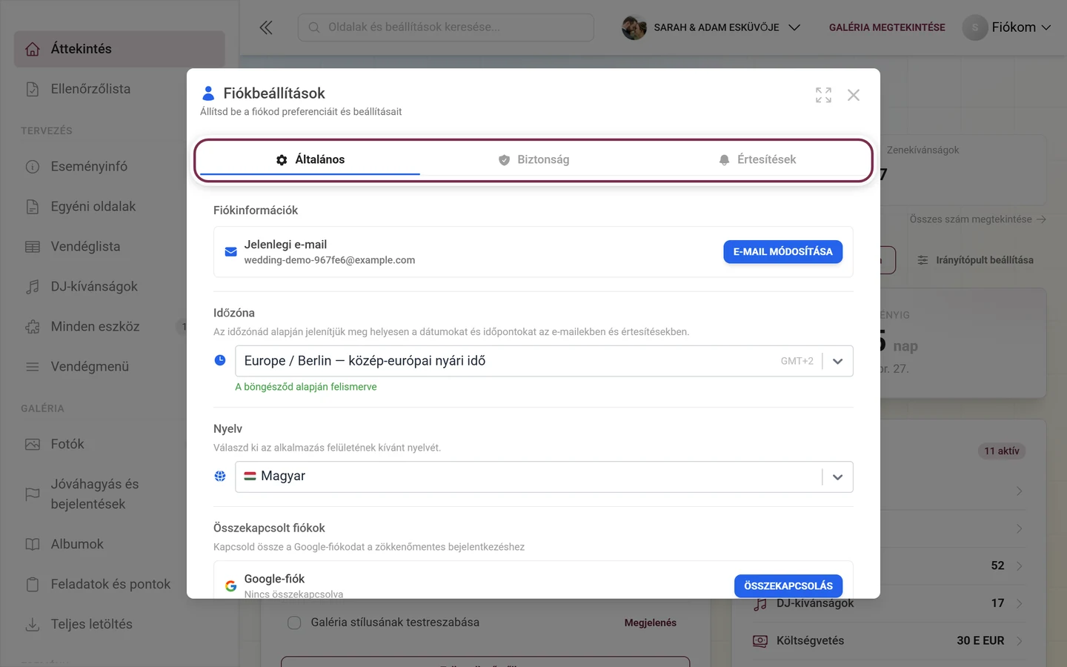Viewport: 1067px width, 667px height.
Task: Focus the Oldalak és beállítások keresése search field
Action: click(x=446, y=27)
